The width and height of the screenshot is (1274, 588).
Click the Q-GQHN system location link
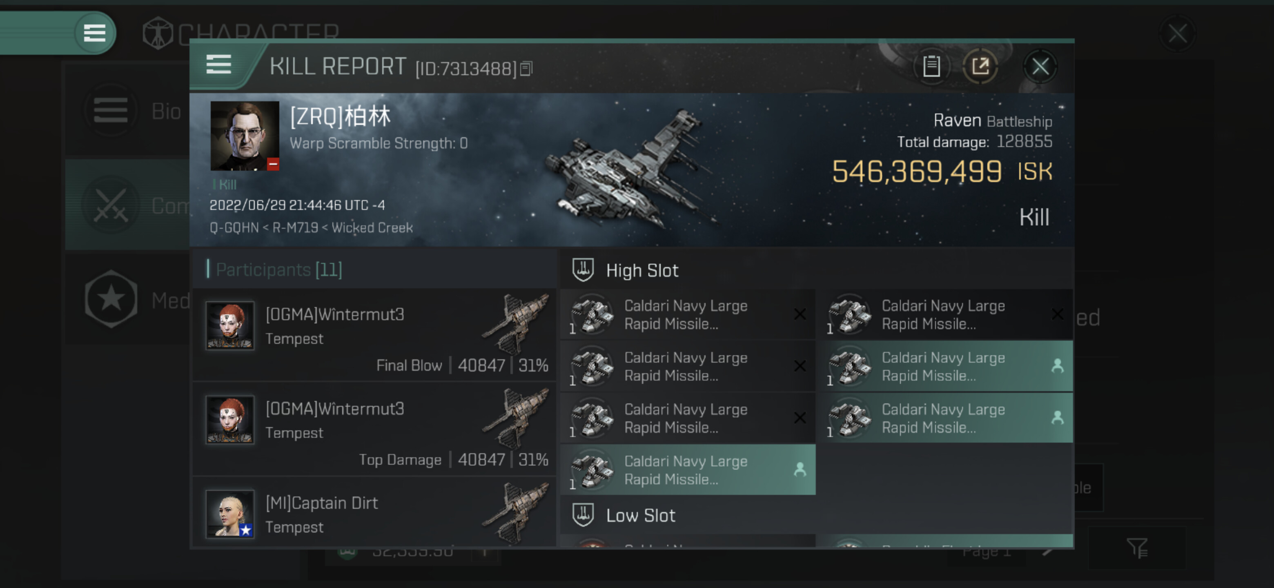point(234,228)
